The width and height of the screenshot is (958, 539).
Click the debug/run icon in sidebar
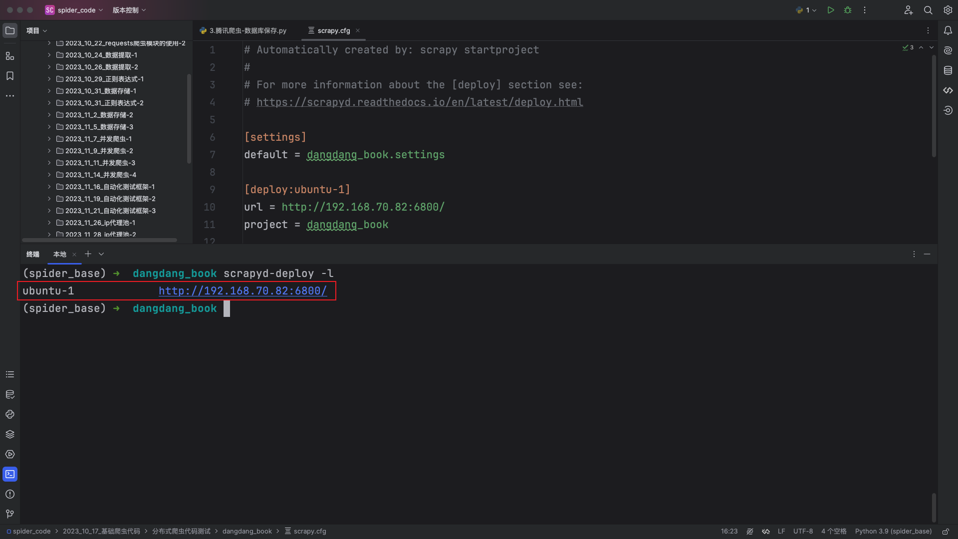pos(10,454)
